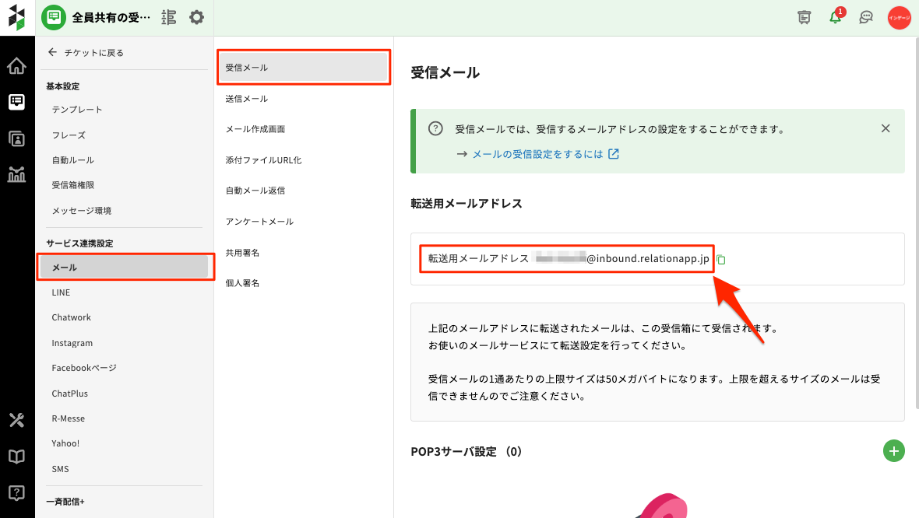
Task: Click the home icon in left sidebar
Action: click(x=16, y=66)
